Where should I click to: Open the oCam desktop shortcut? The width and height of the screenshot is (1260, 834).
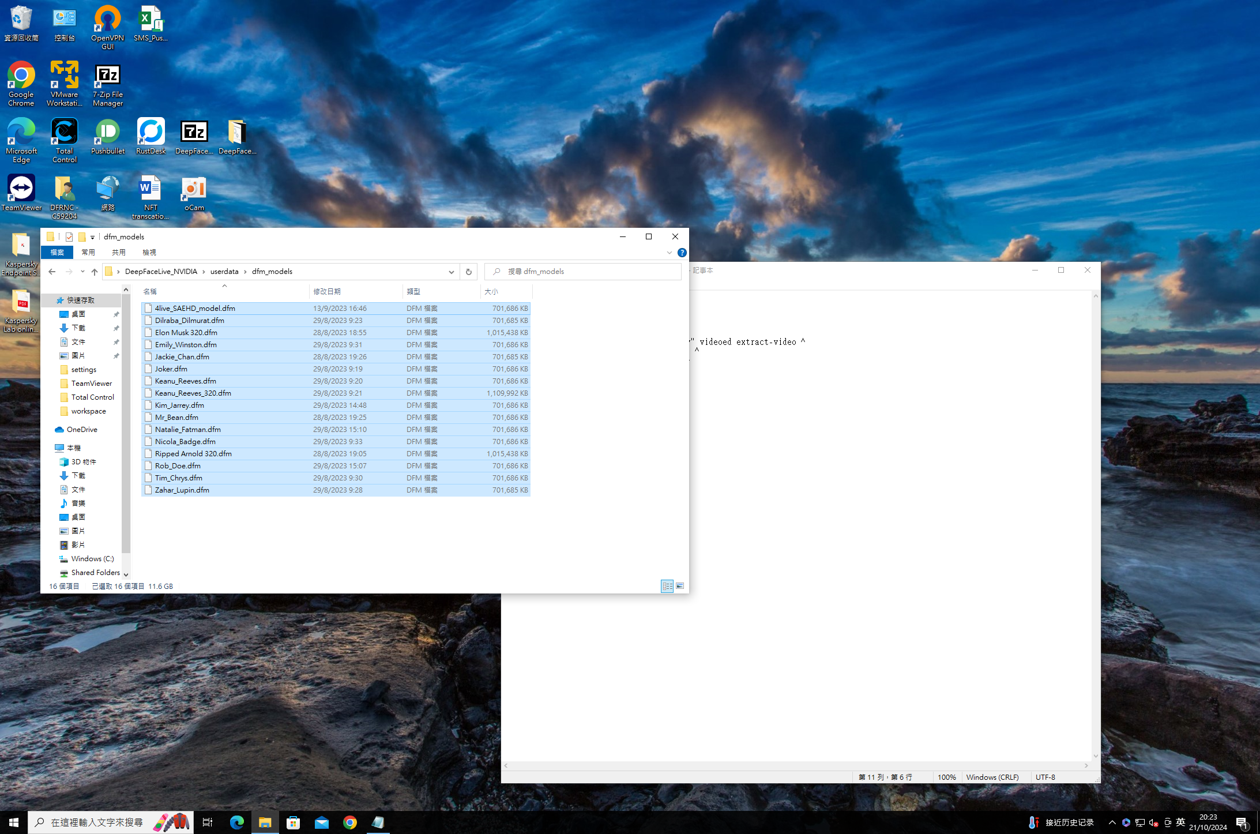coord(194,193)
